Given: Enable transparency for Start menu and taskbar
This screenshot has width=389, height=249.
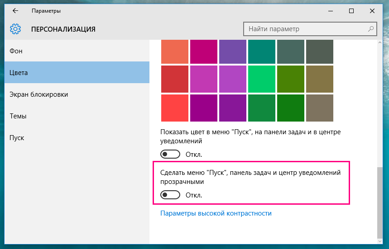Looking at the screenshot, I should [170, 195].
